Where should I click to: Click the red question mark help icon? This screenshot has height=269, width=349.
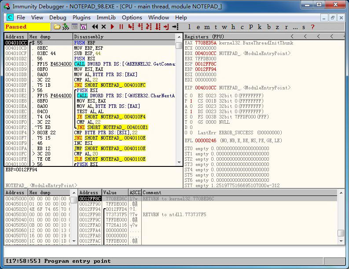(x=312, y=27)
